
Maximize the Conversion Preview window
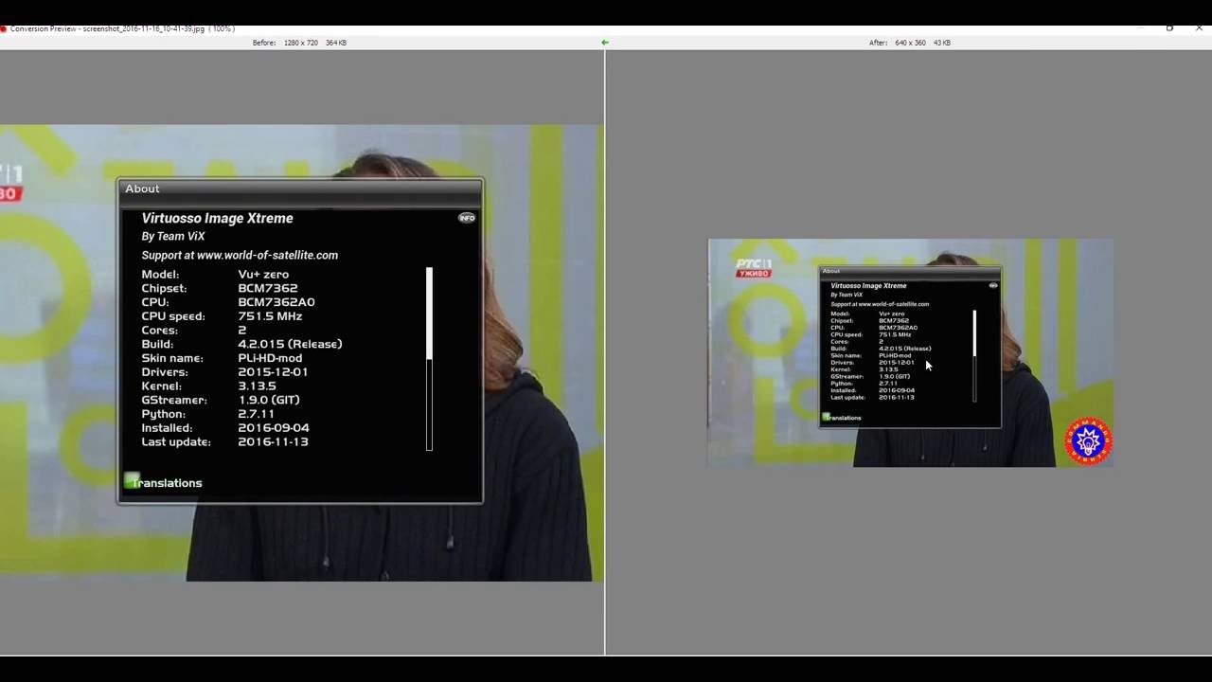[1169, 28]
